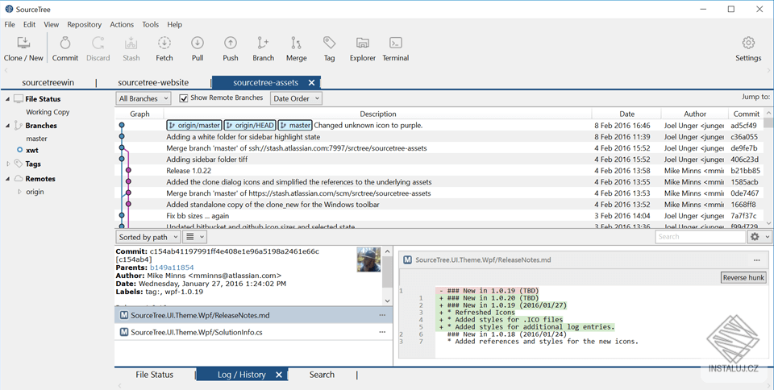
Task: Click the Clone / New toolbar icon
Action: coord(23,44)
